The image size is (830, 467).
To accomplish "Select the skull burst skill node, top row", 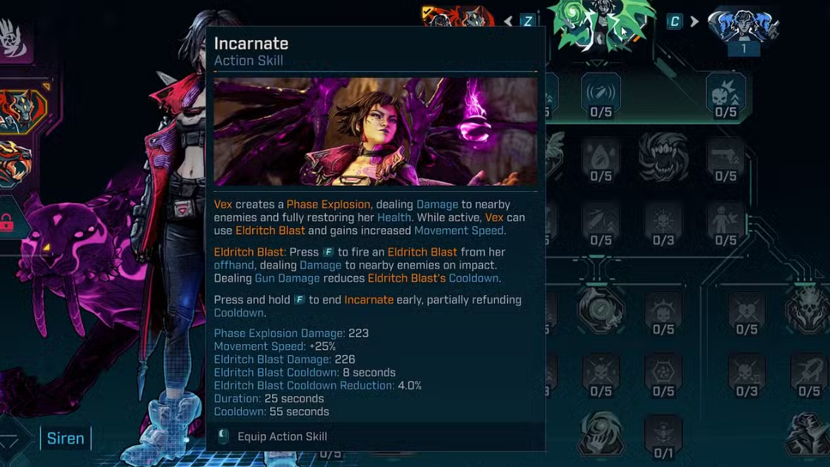I will point(726,96).
